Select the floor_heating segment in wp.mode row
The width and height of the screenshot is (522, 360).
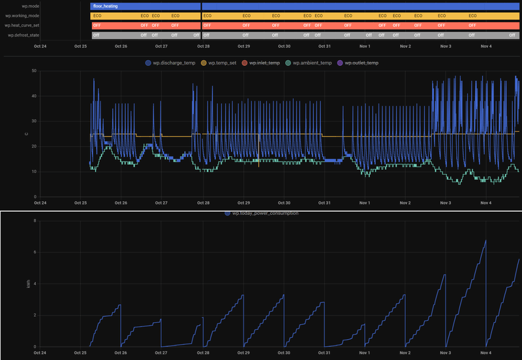pyautogui.click(x=146, y=7)
